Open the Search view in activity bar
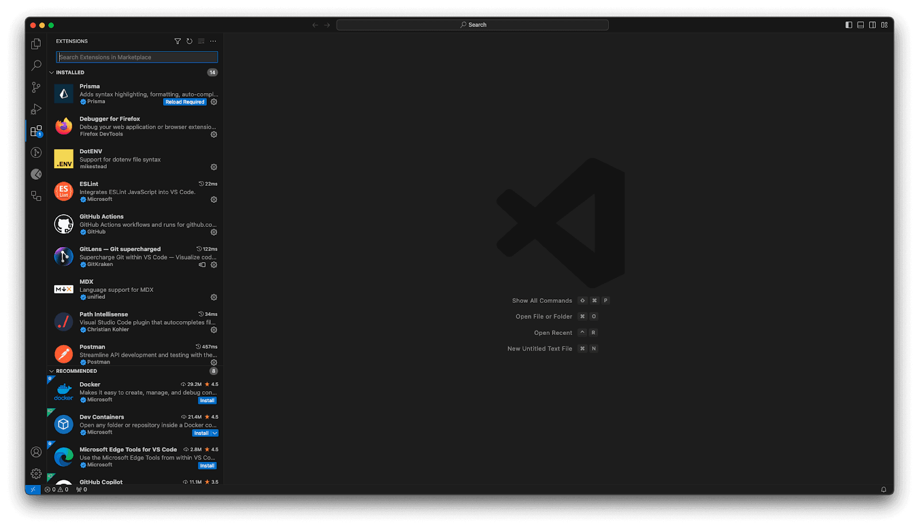Image resolution: width=919 pixels, height=528 pixels. pyautogui.click(x=36, y=65)
